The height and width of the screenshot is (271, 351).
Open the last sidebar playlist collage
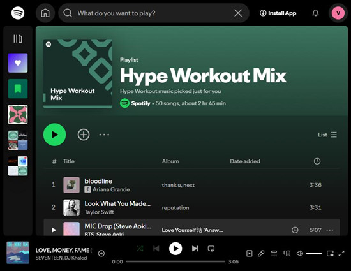click(x=18, y=166)
